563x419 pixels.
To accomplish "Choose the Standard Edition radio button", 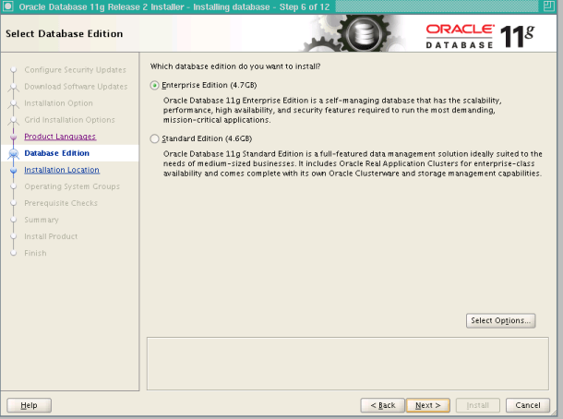I will pyautogui.click(x=154, y=139).
